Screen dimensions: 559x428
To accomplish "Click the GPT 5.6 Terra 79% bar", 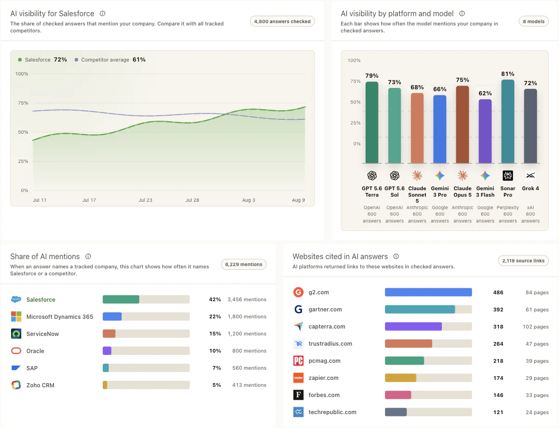I will tap(372, 123).
